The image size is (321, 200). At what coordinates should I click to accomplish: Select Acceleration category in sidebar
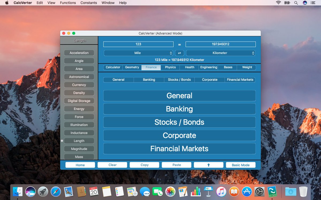tap(79, 53)
